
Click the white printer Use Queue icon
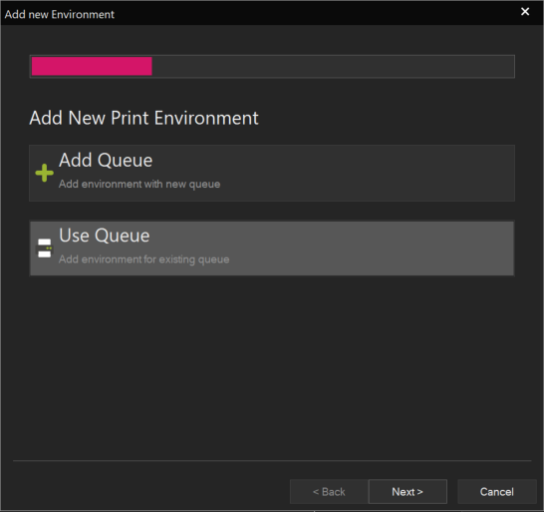click(x=45, y=249)
